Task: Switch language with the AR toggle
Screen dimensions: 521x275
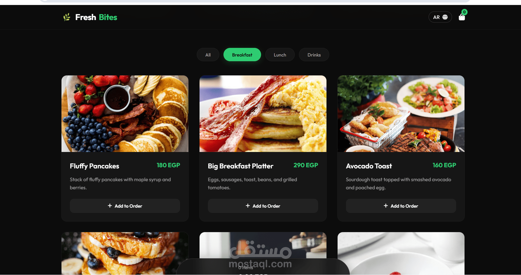Action: pyautogui.click(x=440, y=17)
